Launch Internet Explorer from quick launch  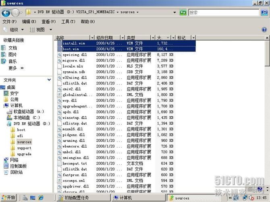[41, 198]
